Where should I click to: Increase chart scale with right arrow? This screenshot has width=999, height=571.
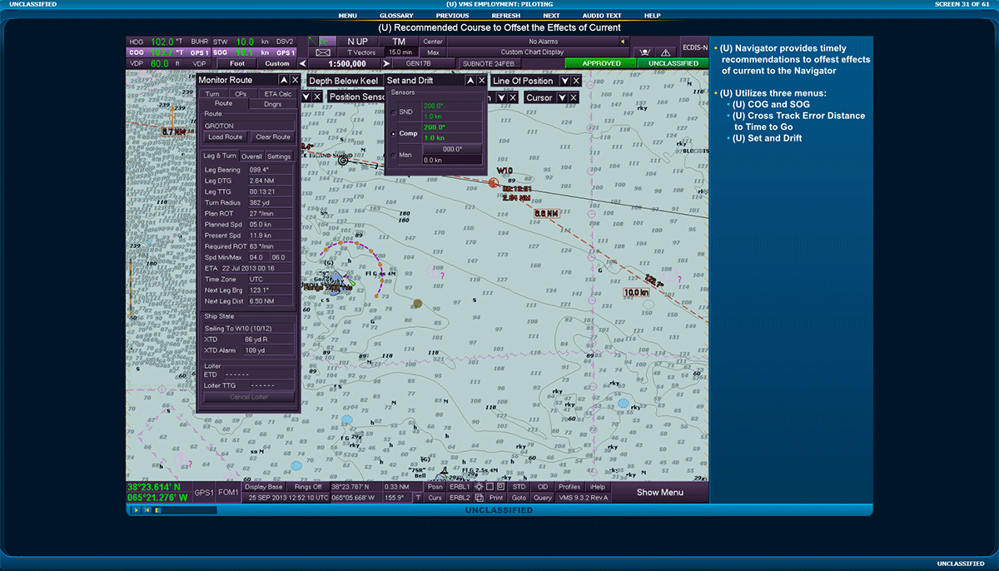coord(386,63)
